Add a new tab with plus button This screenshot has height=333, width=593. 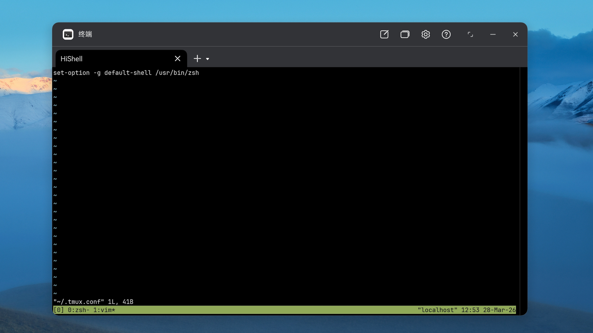coord(197,59)
